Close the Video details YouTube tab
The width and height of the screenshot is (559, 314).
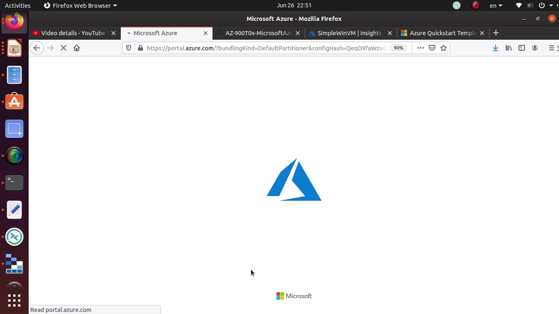pyautogui.click(x=113, y=33)
